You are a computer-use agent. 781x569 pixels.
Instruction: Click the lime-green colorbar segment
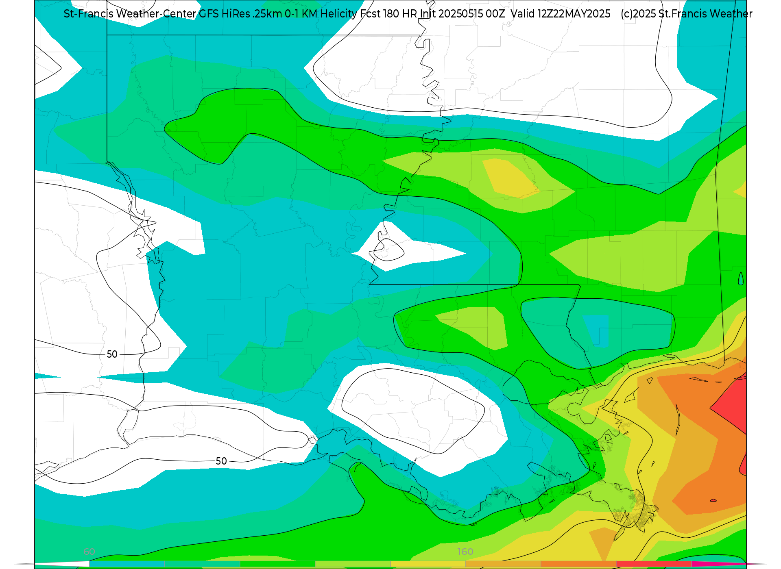353,564
